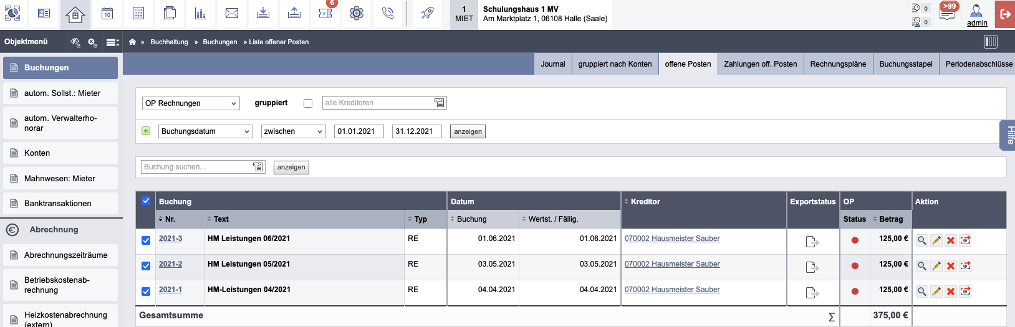Viewport: 1015px width, 327px height.
Task: Open the house object icon in toolbar
Action: [75, 14]
